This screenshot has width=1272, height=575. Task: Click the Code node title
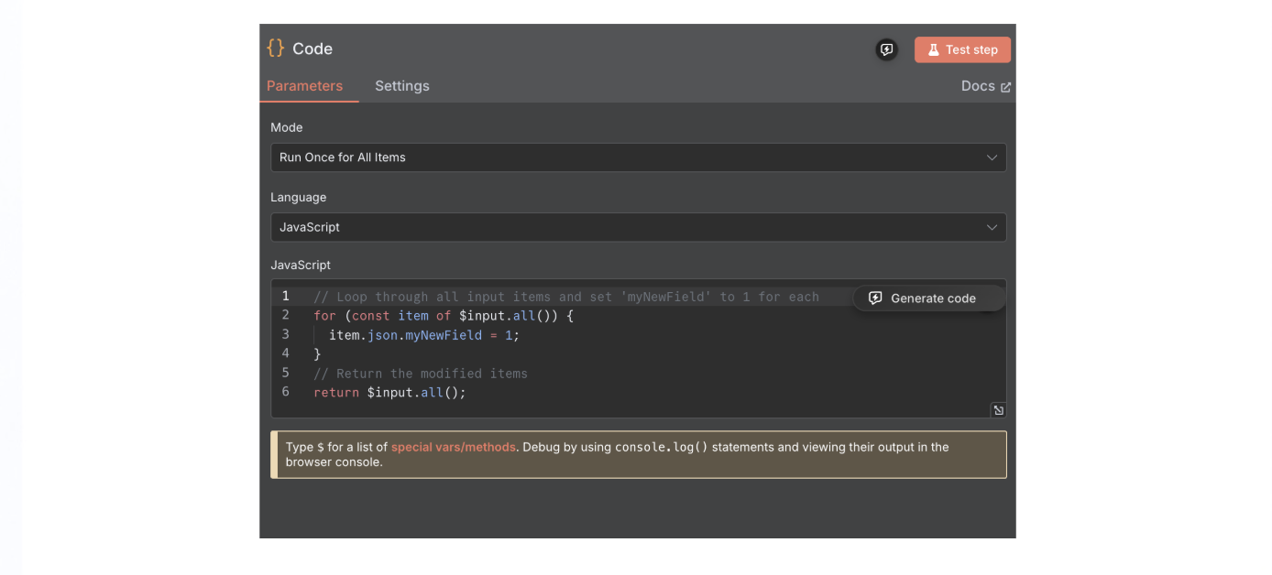coord(313,49)
